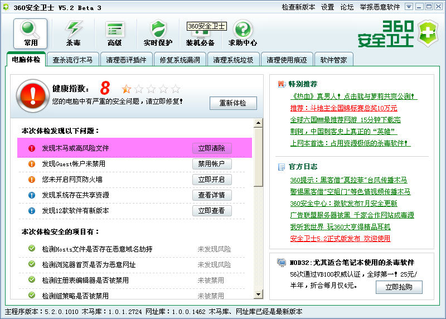Open link 广告联盟服务器被黑
Screen dimensions: 446x319
[x=352, y=215]
